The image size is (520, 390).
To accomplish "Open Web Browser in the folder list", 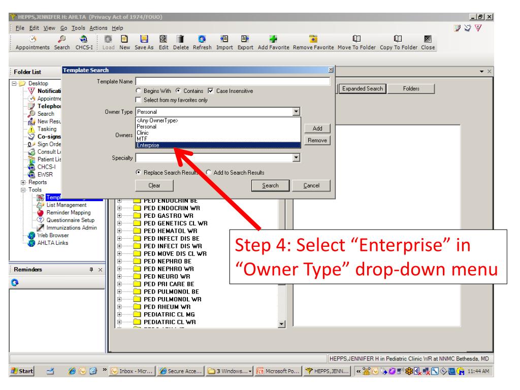I will coord(53,235).
